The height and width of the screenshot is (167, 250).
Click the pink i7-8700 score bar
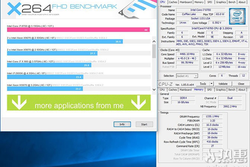pyautogui.click(x=78, y=29)
